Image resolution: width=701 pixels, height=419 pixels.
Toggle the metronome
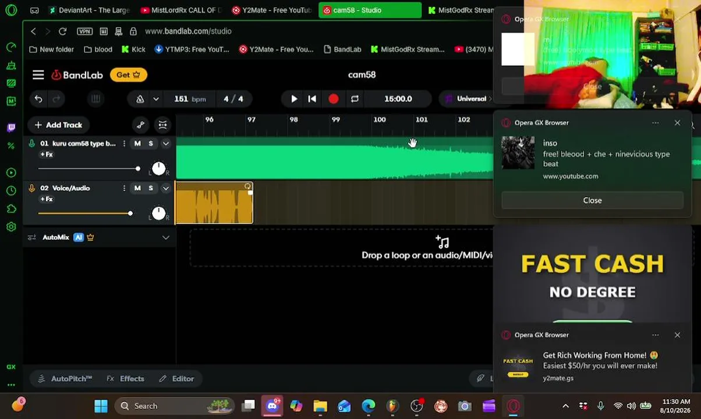click(x=140, y=99)
